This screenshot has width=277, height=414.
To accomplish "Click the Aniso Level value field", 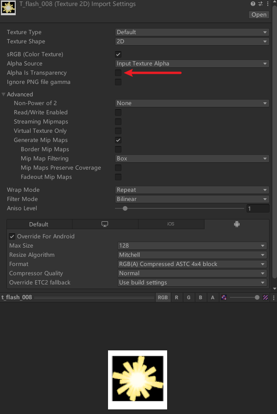I will pos(257,208).
